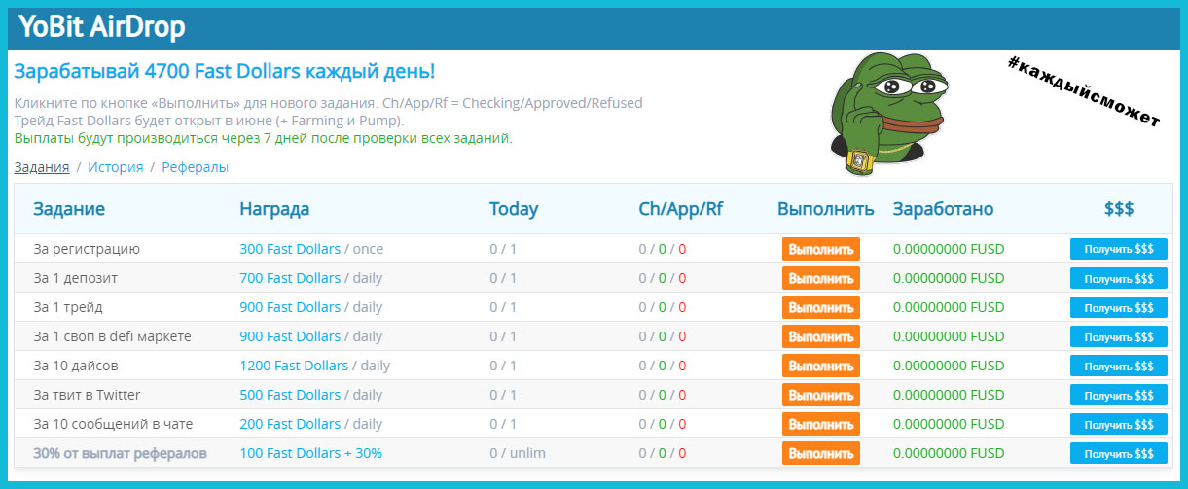Click Получить $$$ for За твит в Twitter
Screen dimensions: 1188x489
[1119, 395]
